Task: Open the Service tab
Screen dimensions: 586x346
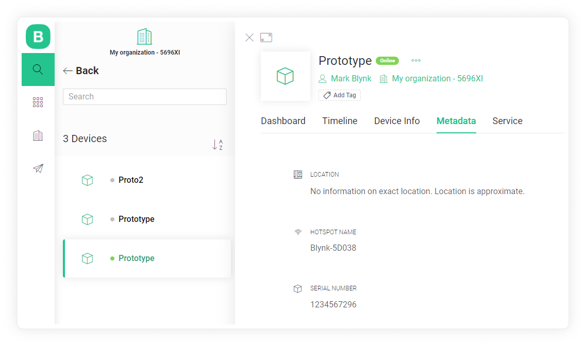Action: point(507,121)
